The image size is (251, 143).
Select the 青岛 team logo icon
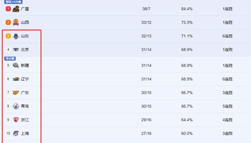[16, 106]
